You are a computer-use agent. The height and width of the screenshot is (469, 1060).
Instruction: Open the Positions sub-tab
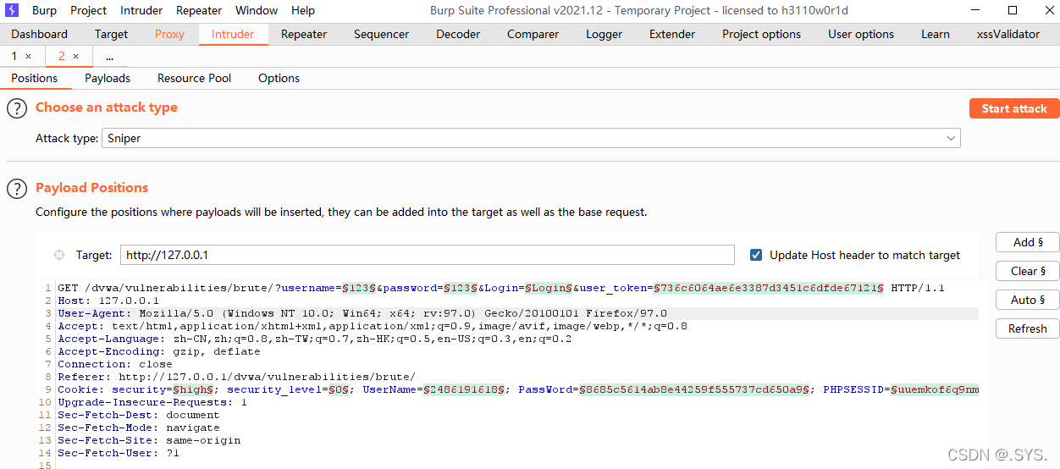point(35,78)
